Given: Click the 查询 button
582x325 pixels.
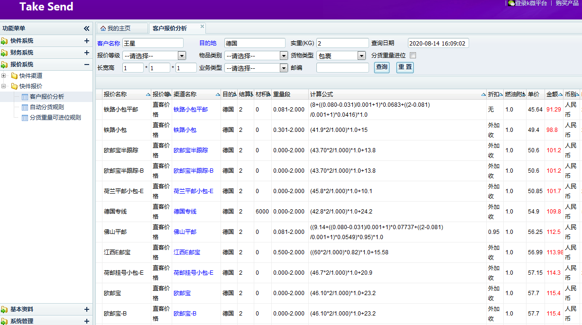Looking at the screenshot, I should click(382, 67).
